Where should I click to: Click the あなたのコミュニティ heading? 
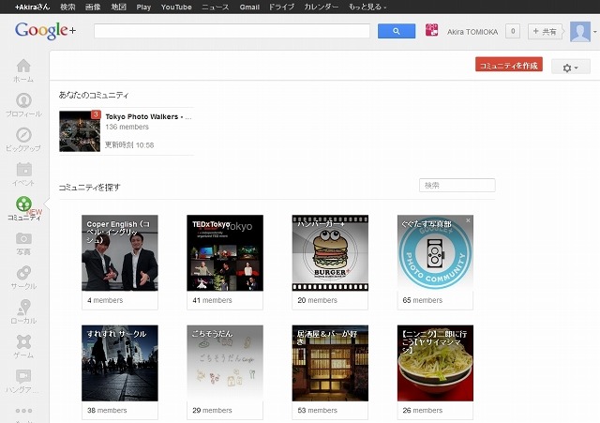[94, 95]
